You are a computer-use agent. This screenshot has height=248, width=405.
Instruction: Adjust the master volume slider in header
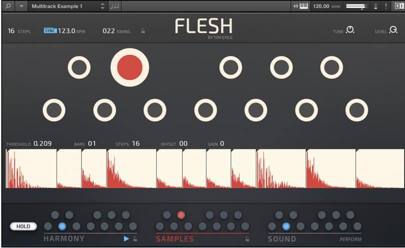point(356,6)
